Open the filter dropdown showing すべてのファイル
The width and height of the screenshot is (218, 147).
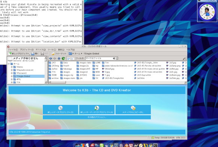(x=117, y=58)
